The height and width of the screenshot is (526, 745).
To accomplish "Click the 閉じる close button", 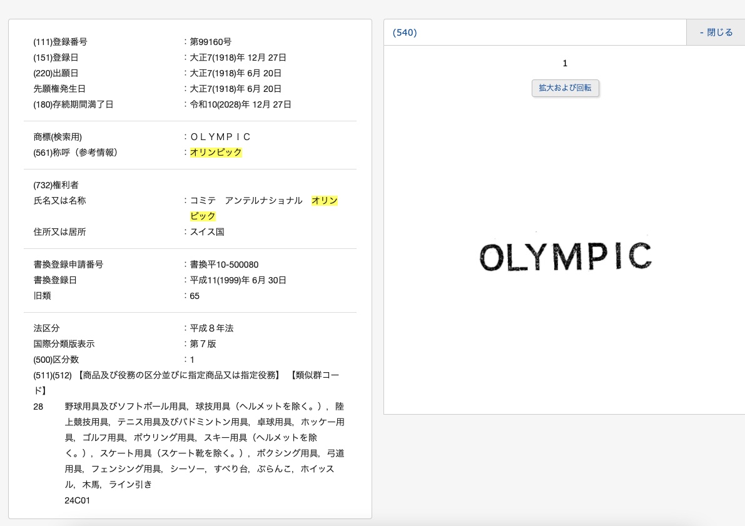I will (x=716, y=33).
